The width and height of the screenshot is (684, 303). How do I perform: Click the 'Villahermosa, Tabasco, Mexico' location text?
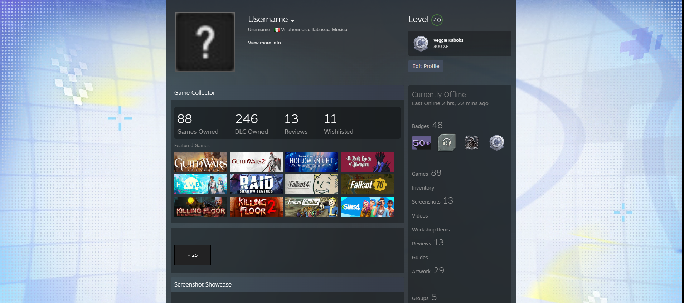tap(314, 30)
